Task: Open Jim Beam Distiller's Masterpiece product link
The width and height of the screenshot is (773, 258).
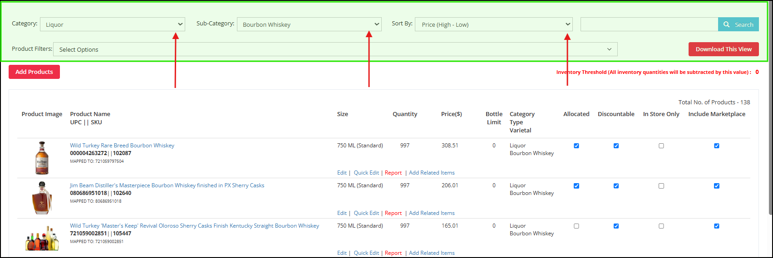Action: (167, 185)
